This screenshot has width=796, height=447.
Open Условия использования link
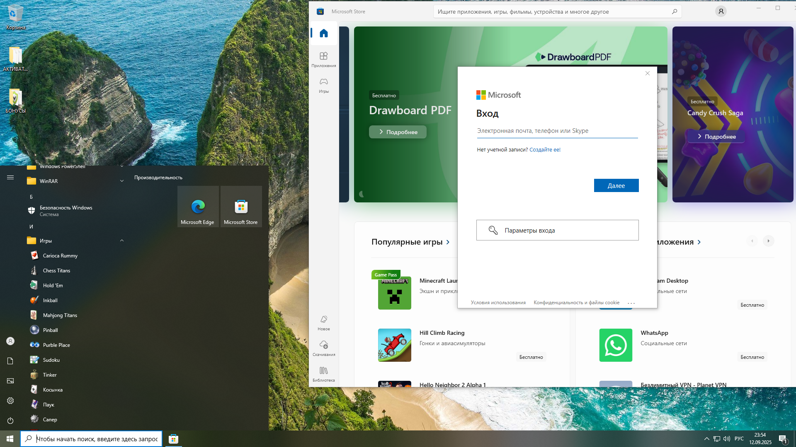point(498,303)
